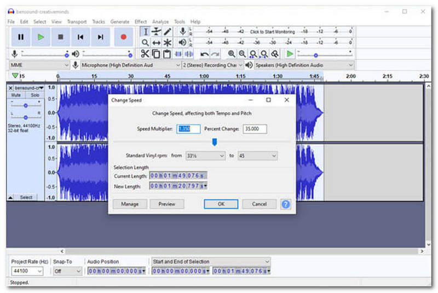
Task: Select the Time Shift tool
Action: 156,43
